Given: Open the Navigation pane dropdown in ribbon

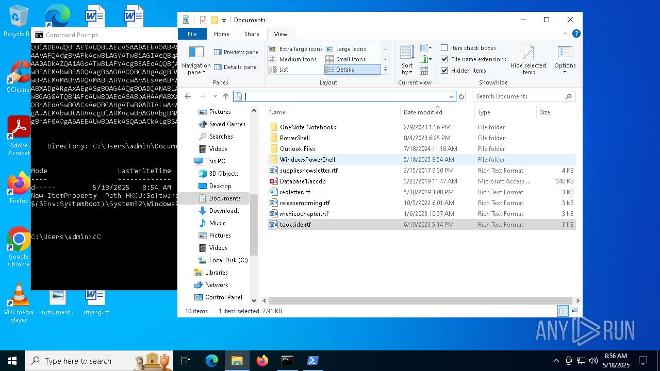Looking at the screenshot, I should pyautogui.click(x=196, y=60).
